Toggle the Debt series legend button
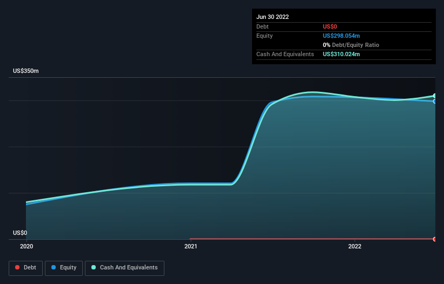This screenshot has height=284, width=444. 25,268
